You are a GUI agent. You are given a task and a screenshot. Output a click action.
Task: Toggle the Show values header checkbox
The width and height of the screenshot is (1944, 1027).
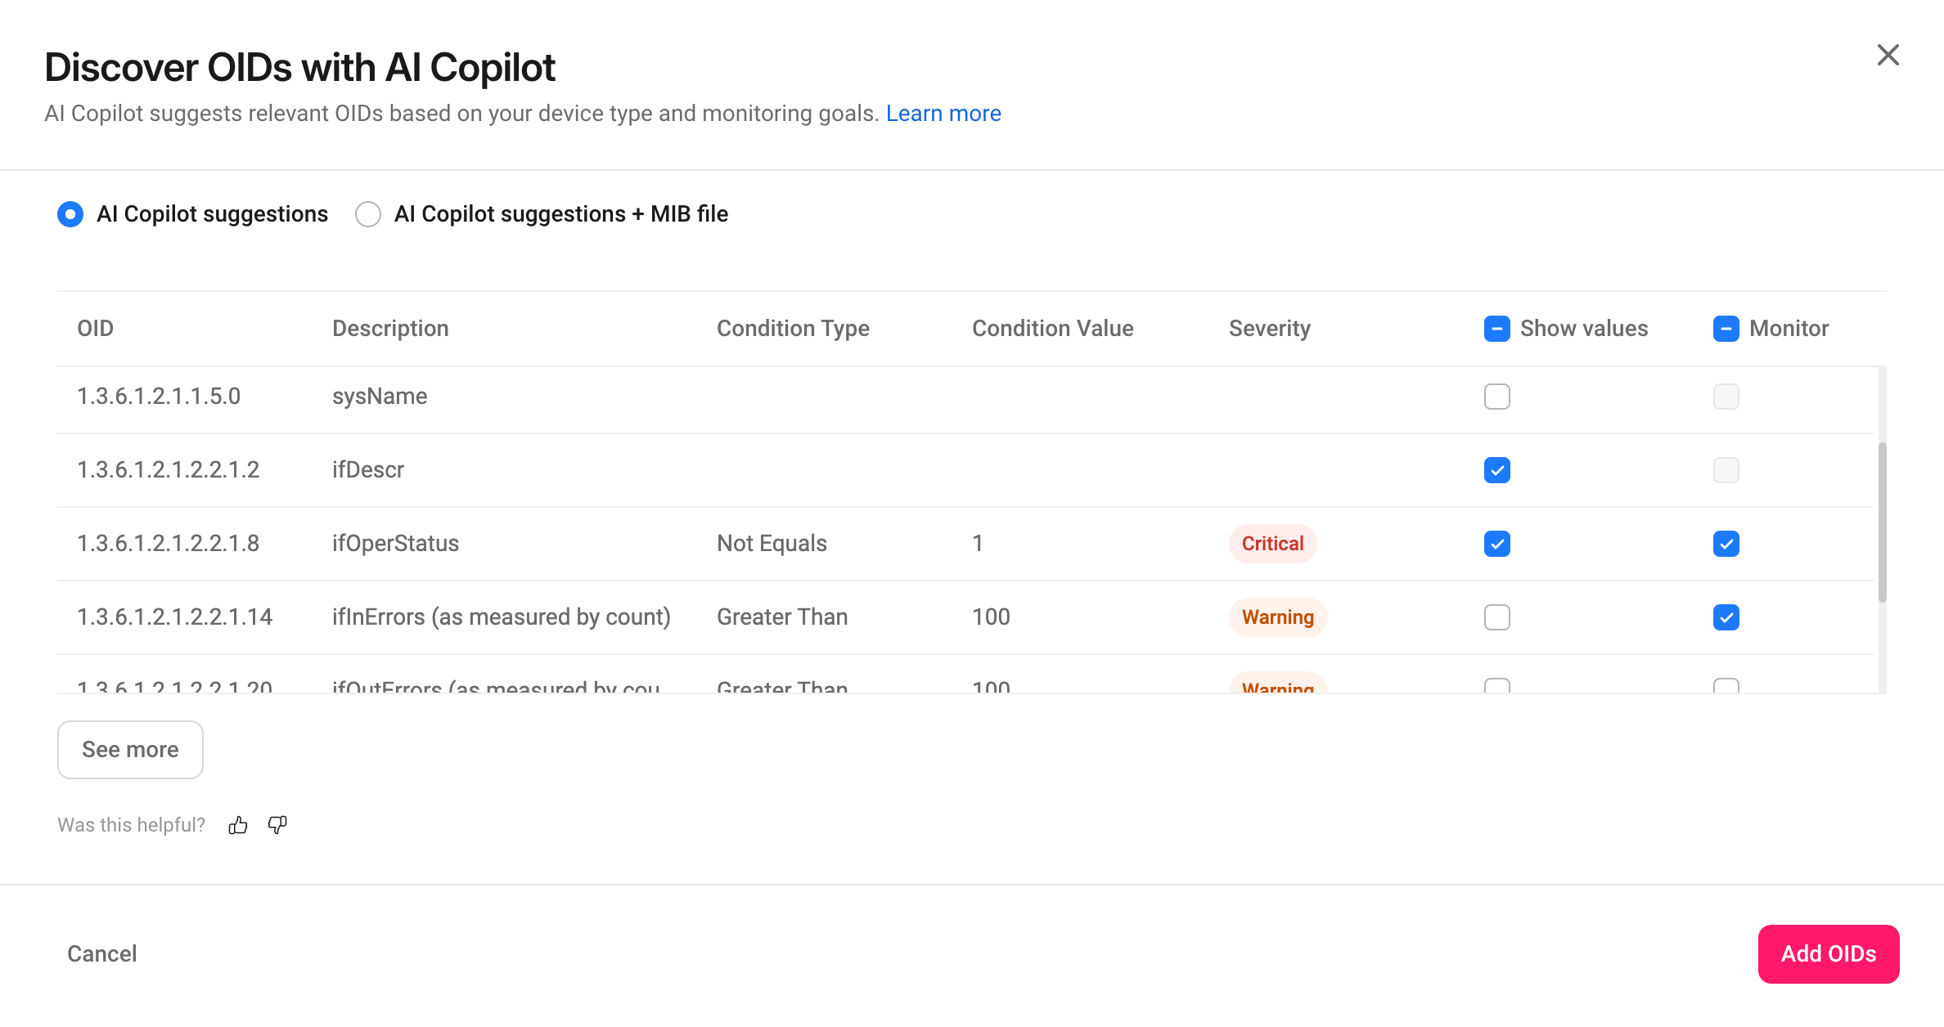1497,329
